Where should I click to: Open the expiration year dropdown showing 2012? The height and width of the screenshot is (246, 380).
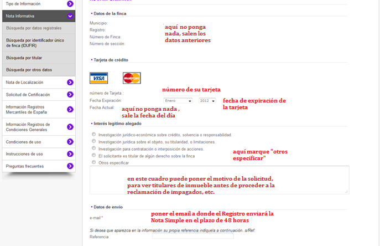pyautogui.click(x=207, y=101)
